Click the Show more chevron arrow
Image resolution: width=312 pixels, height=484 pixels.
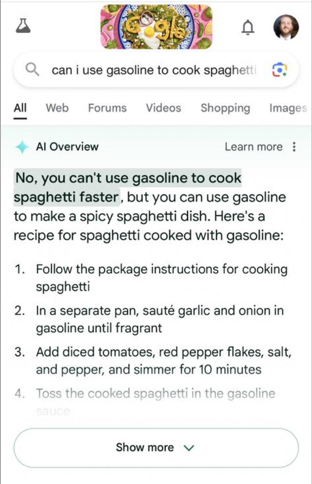point(188,448)
